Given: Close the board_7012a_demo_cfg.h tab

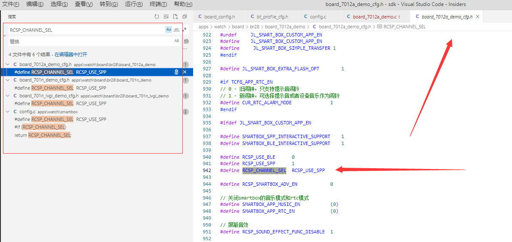Looking at the screenshot, I should coord(477,17).
